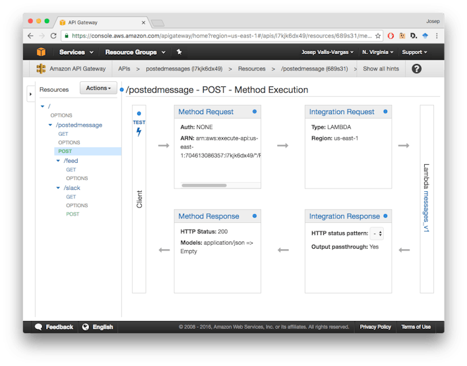This screenshot has width=467, height=366.
Task: Click the D. extension icon
Action: coord(414,36)
